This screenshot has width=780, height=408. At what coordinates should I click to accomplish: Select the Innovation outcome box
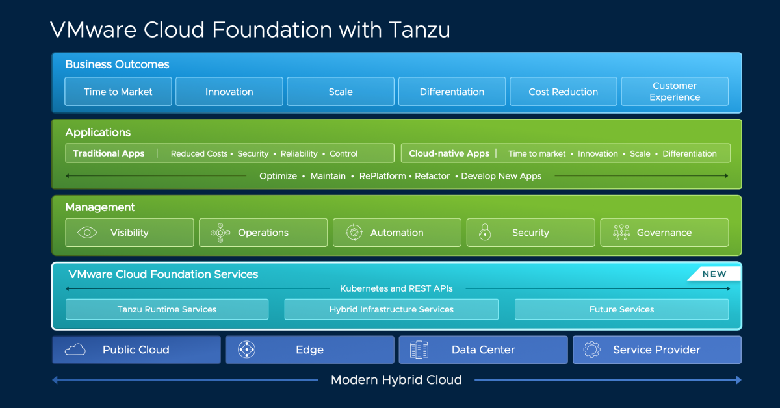coord(229,92)
